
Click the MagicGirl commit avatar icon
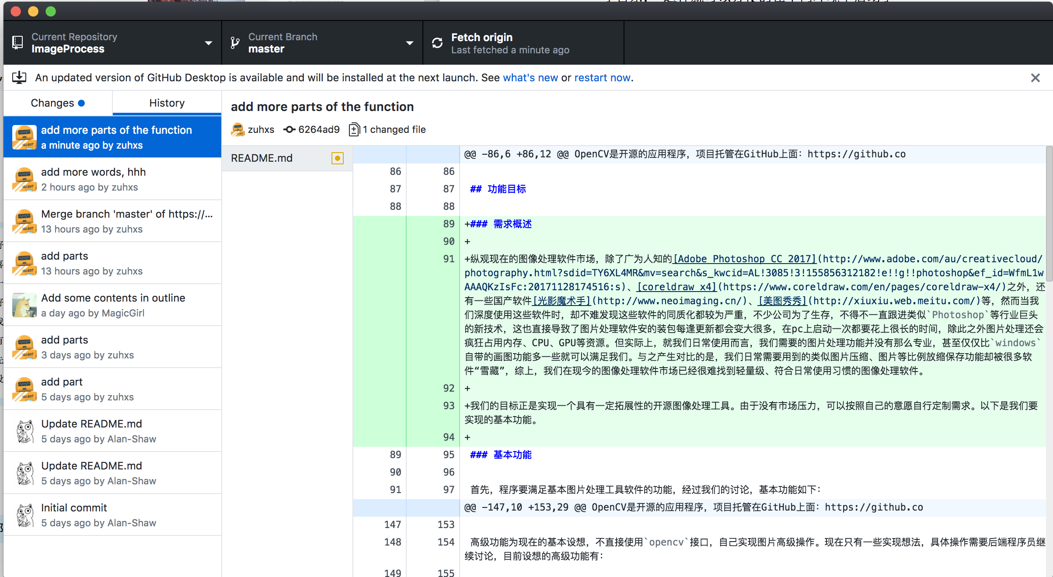(x=24, y=304)
